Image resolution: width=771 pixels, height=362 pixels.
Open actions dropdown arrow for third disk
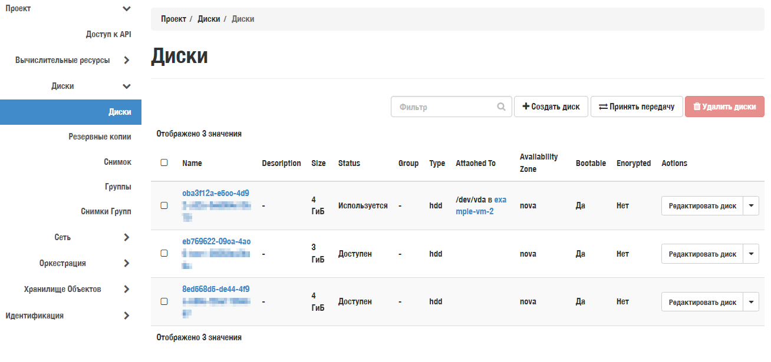pos(751,302)
